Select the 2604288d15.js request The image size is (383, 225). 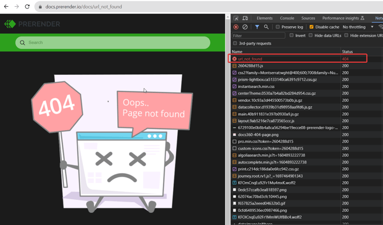(x=250, y=66)
